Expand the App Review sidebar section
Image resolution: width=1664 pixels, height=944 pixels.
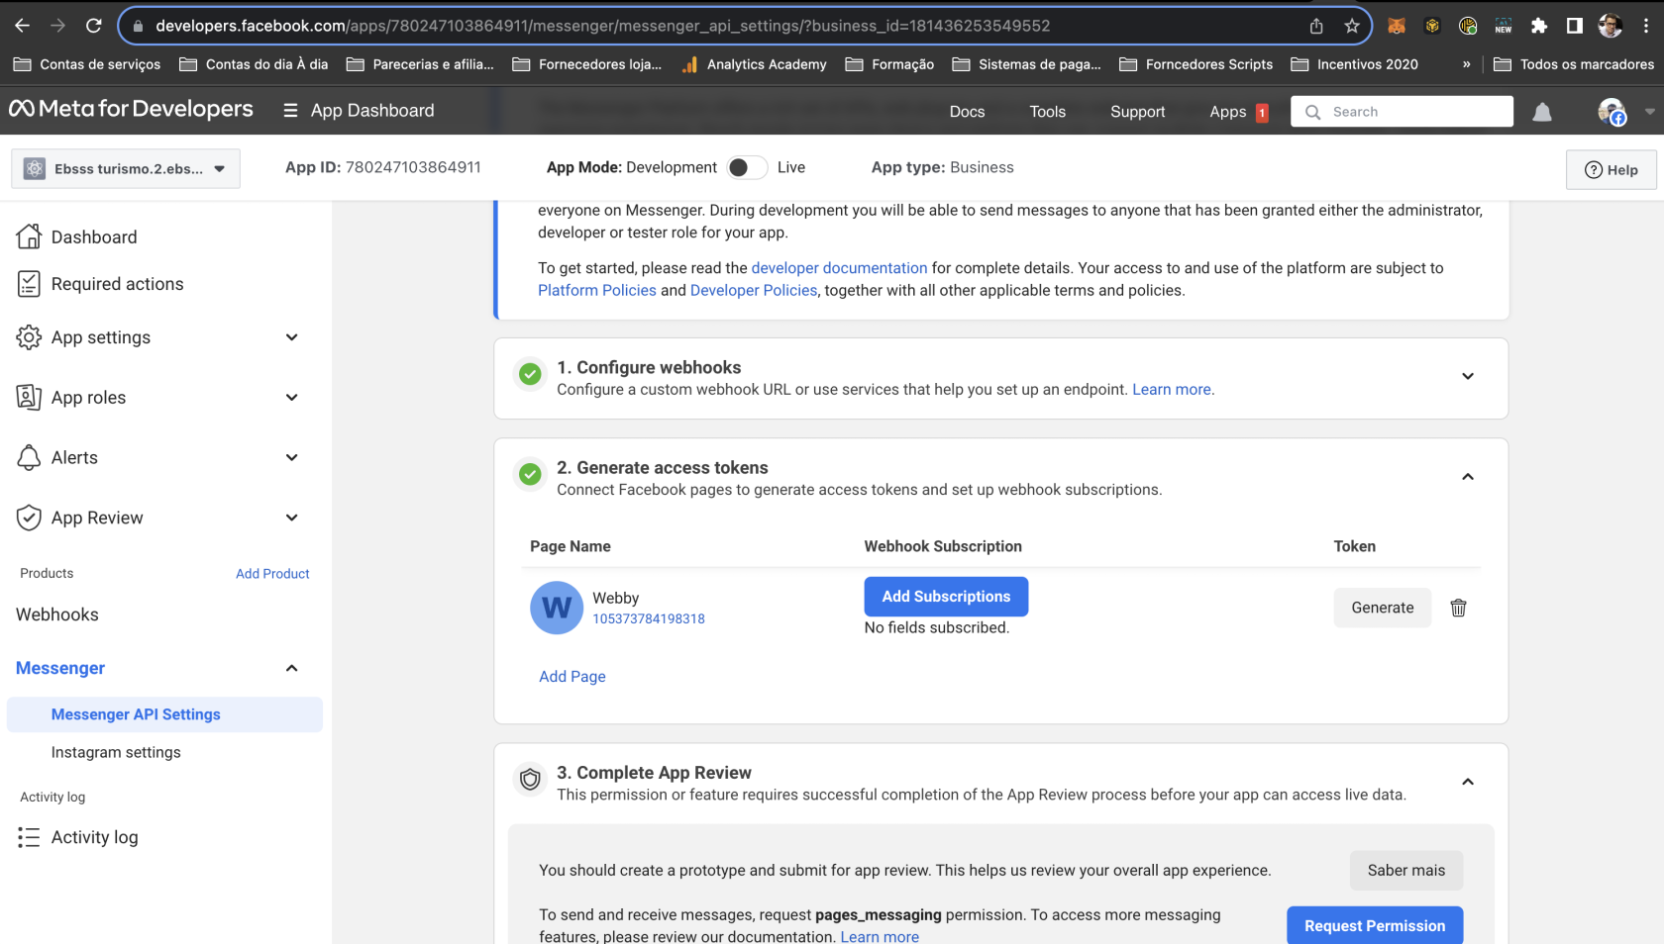291,518
